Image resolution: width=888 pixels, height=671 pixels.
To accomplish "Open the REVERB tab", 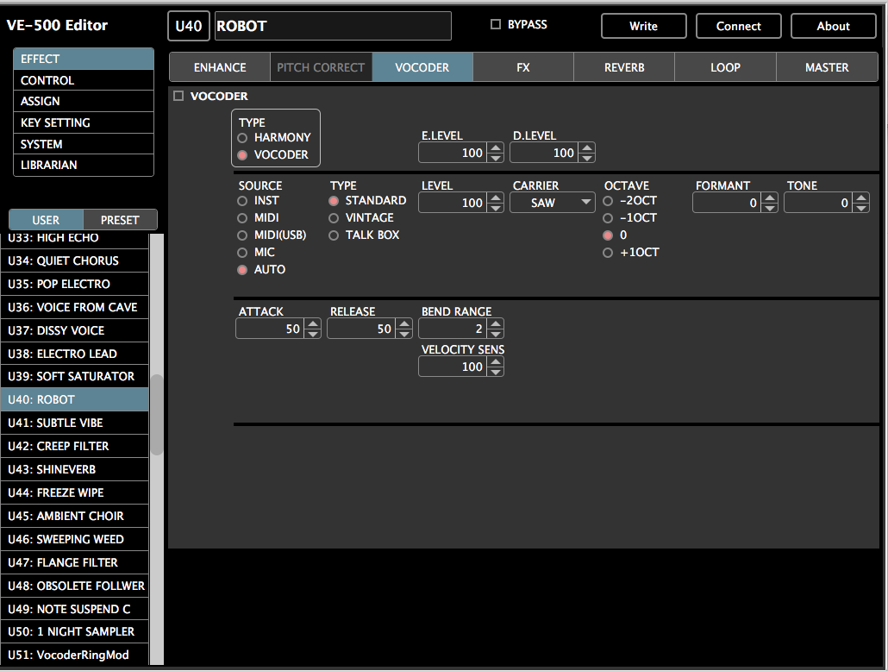I will coord(623,66).
